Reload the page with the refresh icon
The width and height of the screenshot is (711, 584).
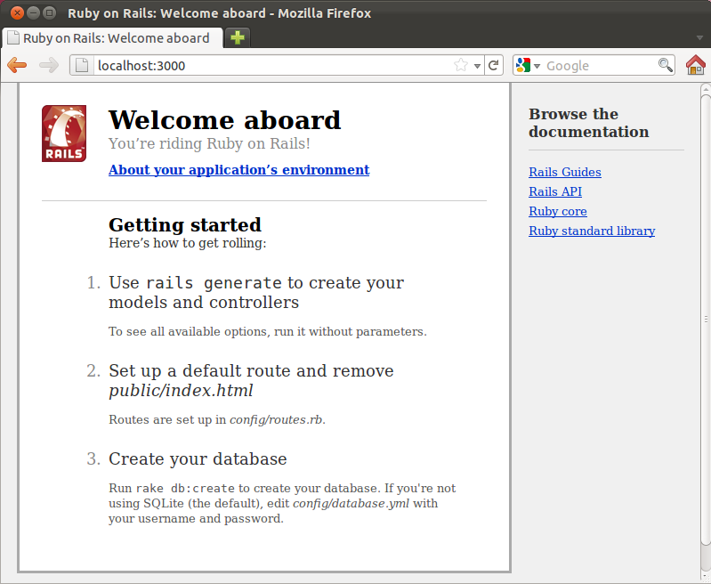[x=493, y=65]
